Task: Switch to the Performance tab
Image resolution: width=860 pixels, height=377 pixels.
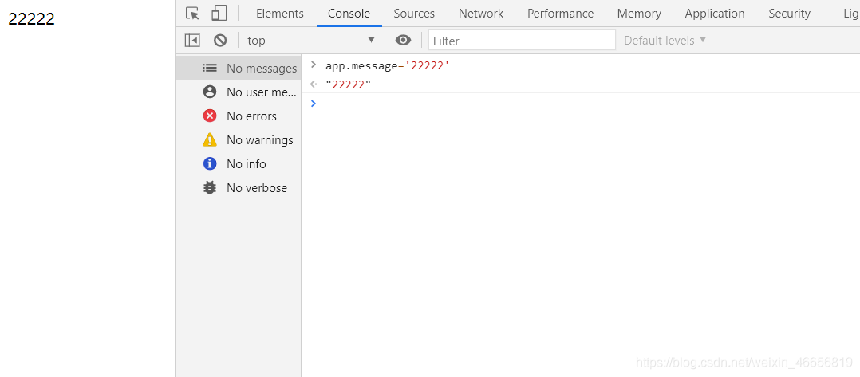Action: 561,13
